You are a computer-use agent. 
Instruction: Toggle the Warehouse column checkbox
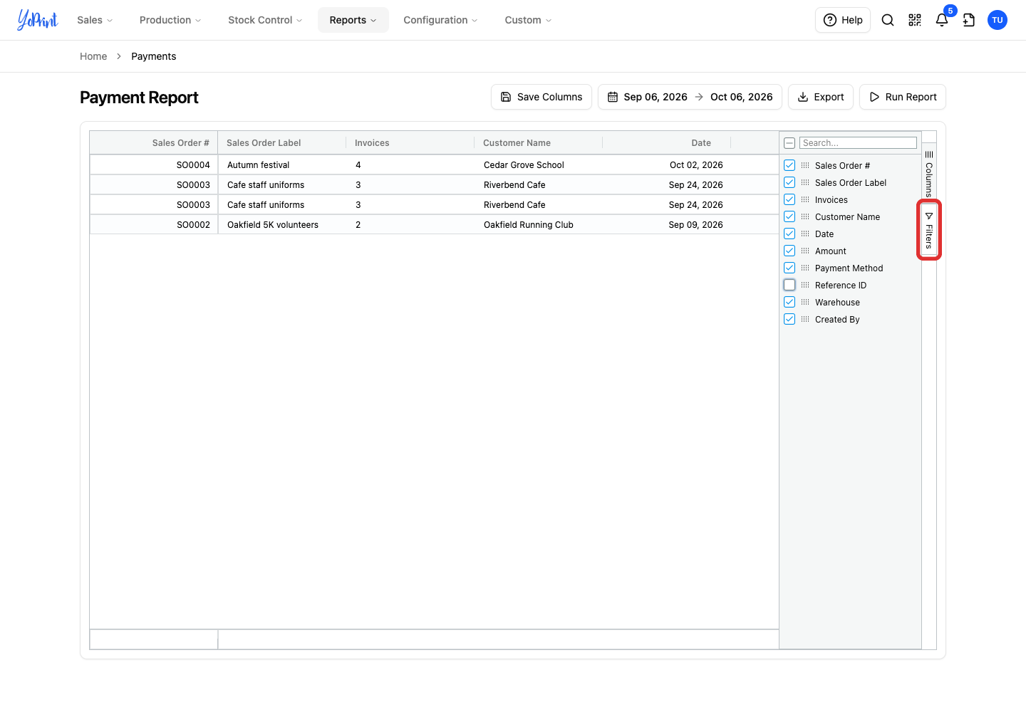point(789,302)
